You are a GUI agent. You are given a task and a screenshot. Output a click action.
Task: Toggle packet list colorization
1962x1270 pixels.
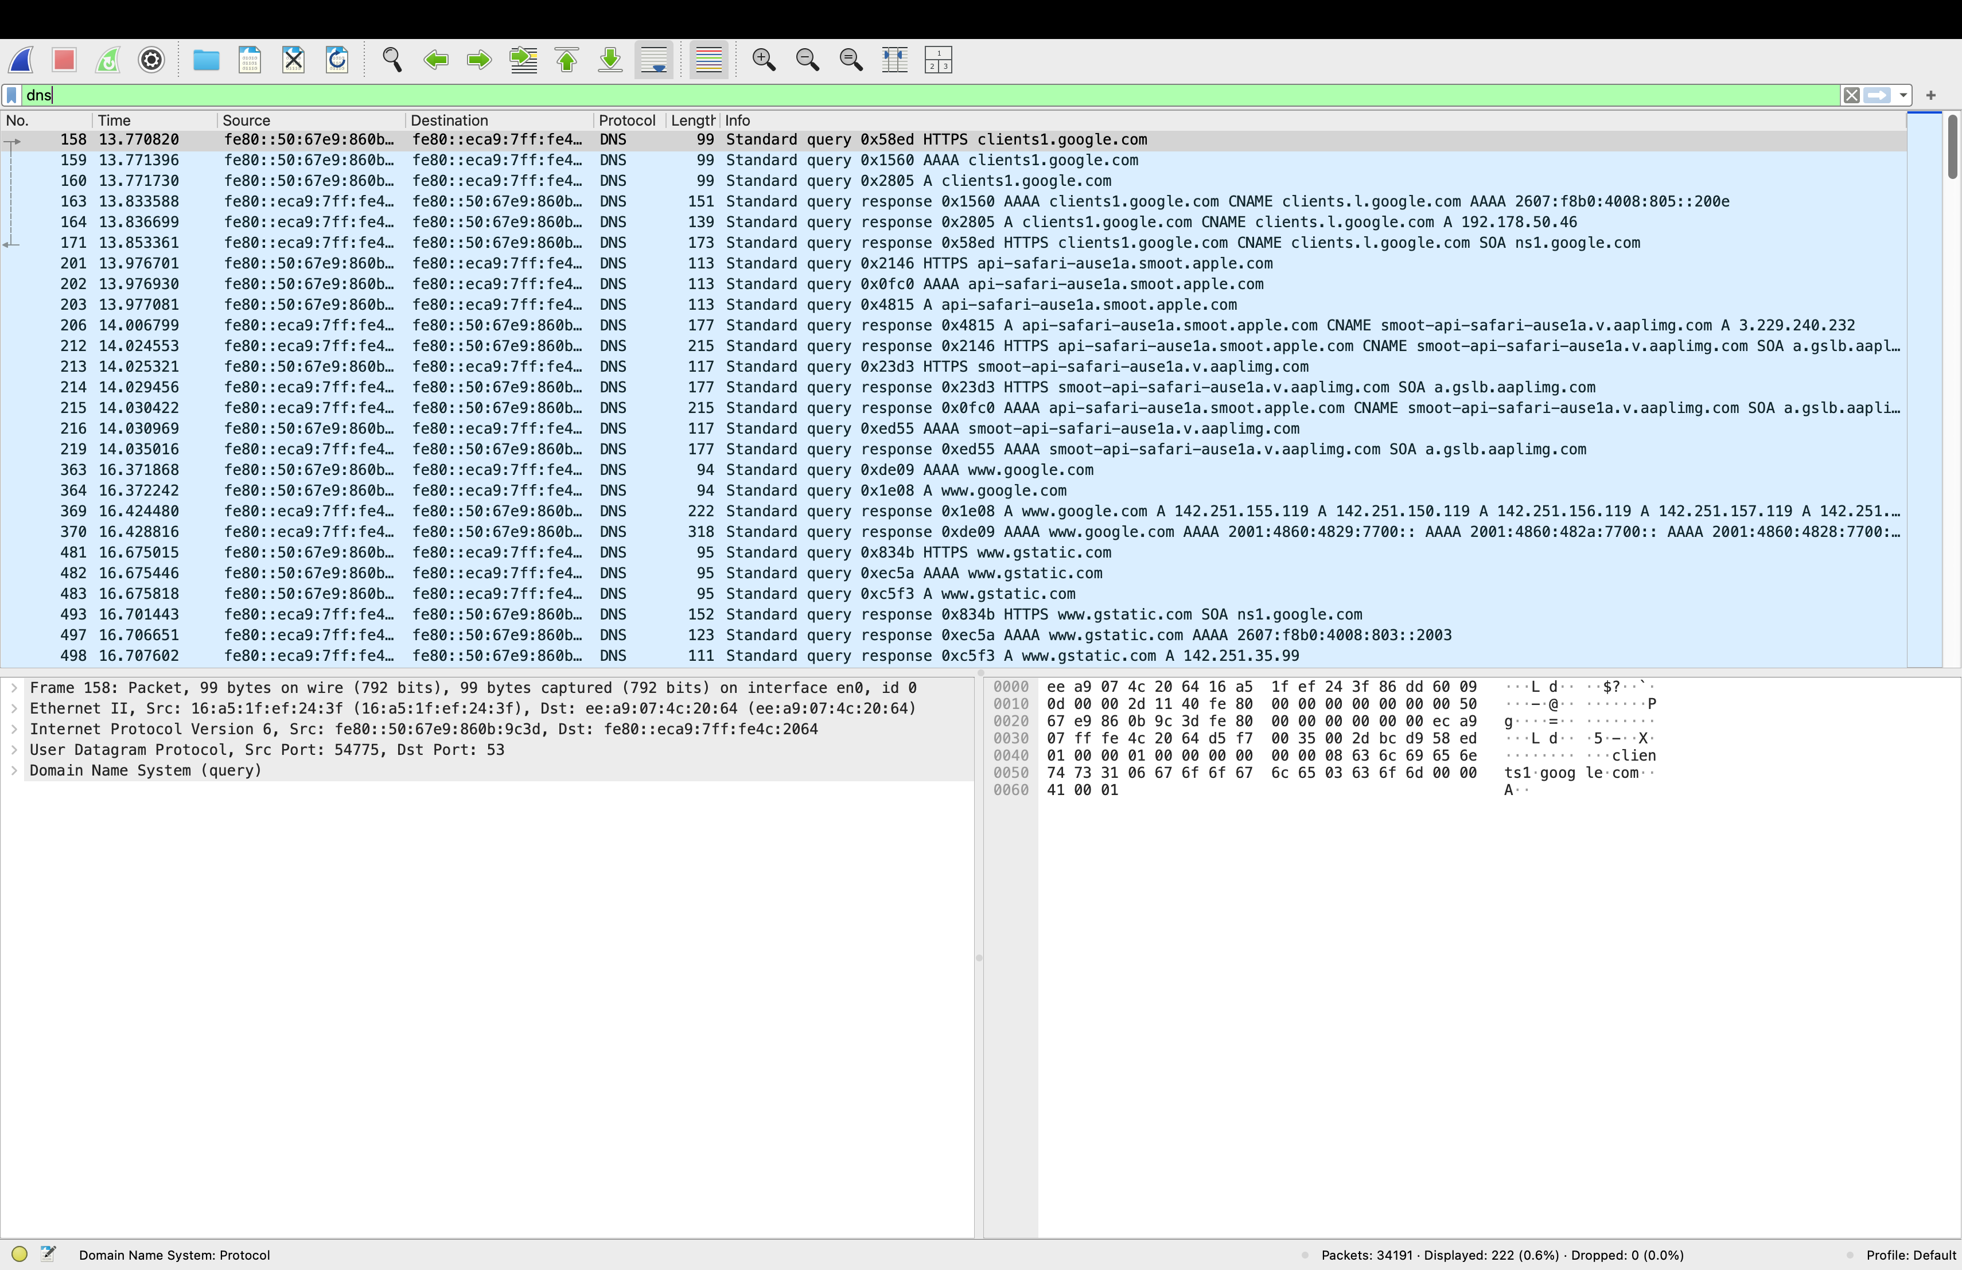pos(708,60)
